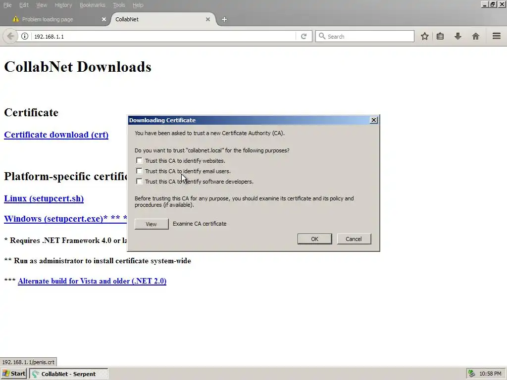
Task: Enable trust CA to identify websites
Action: click(139, 161)
